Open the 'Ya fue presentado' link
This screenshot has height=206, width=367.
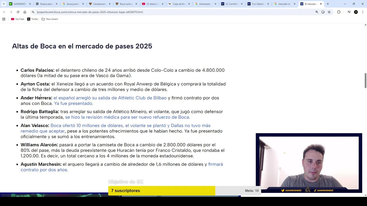pos(73,103)
